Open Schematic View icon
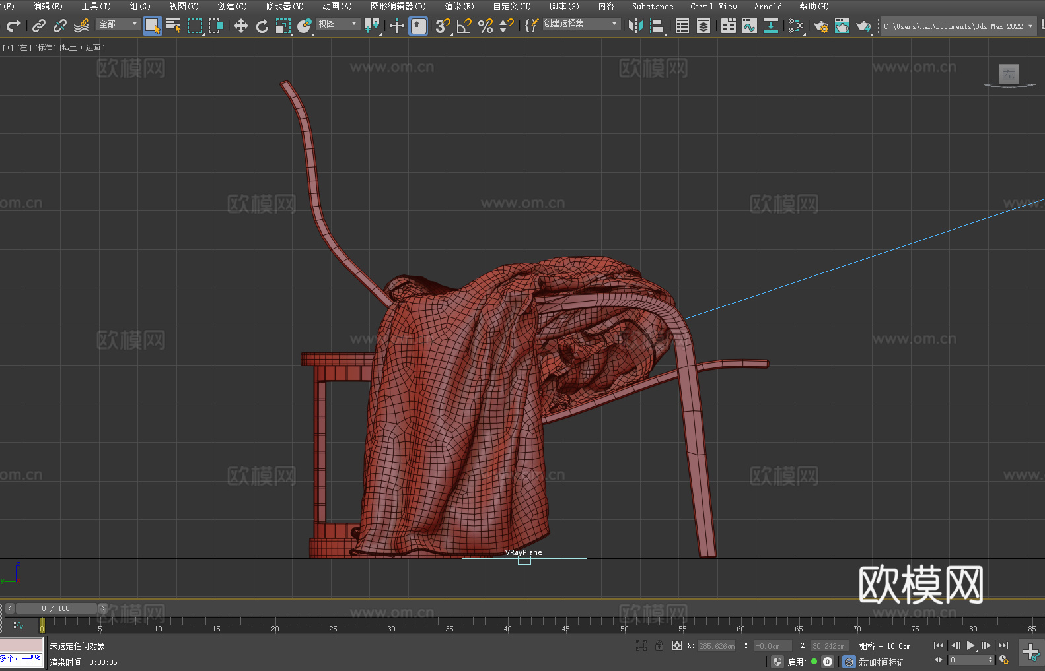 click(796, 26)
